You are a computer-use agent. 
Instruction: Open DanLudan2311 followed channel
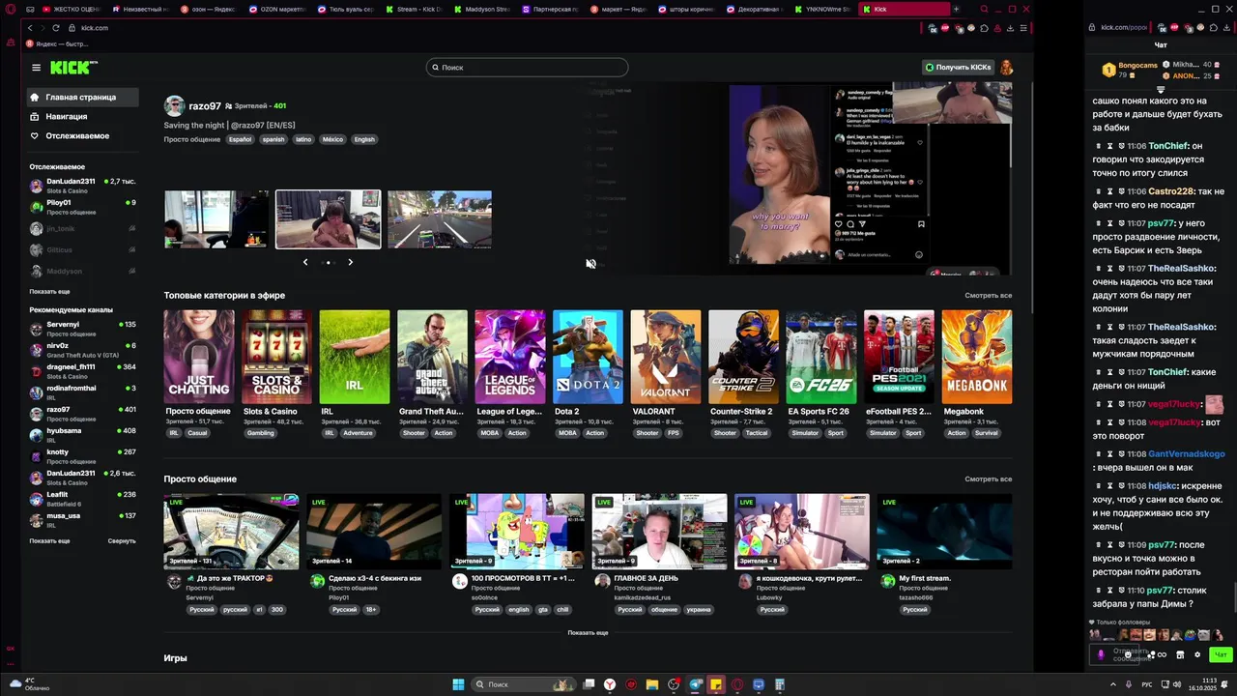click(82, 185)
